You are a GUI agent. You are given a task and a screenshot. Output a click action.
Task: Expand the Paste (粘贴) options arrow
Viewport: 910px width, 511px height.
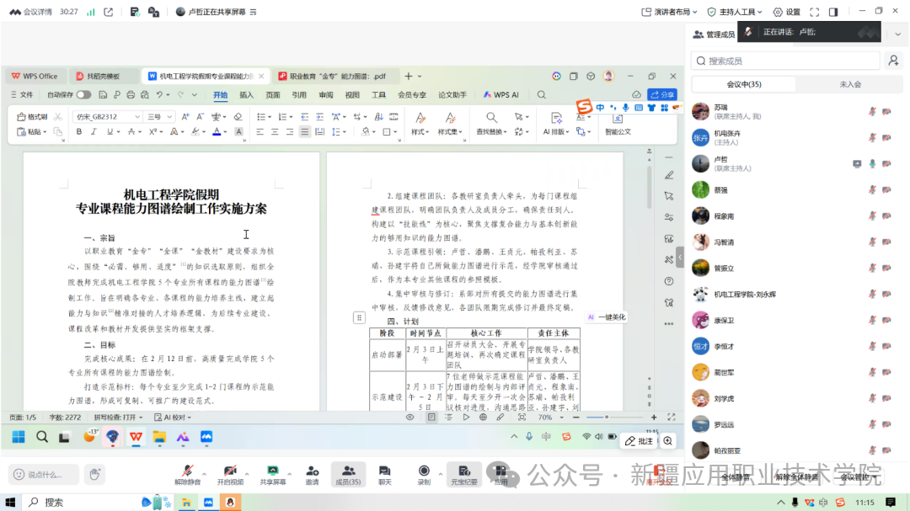(45, 132)
